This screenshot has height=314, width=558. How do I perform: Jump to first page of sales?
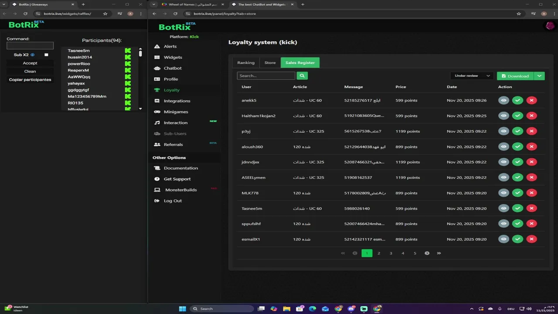pyautogui.click(x=343, y=253)
